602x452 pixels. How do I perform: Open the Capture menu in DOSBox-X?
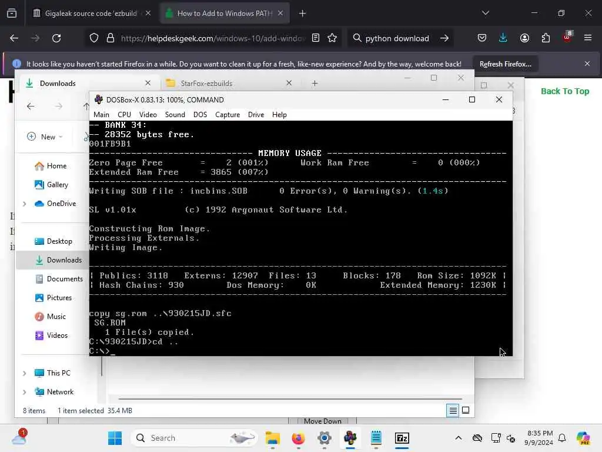228,115
